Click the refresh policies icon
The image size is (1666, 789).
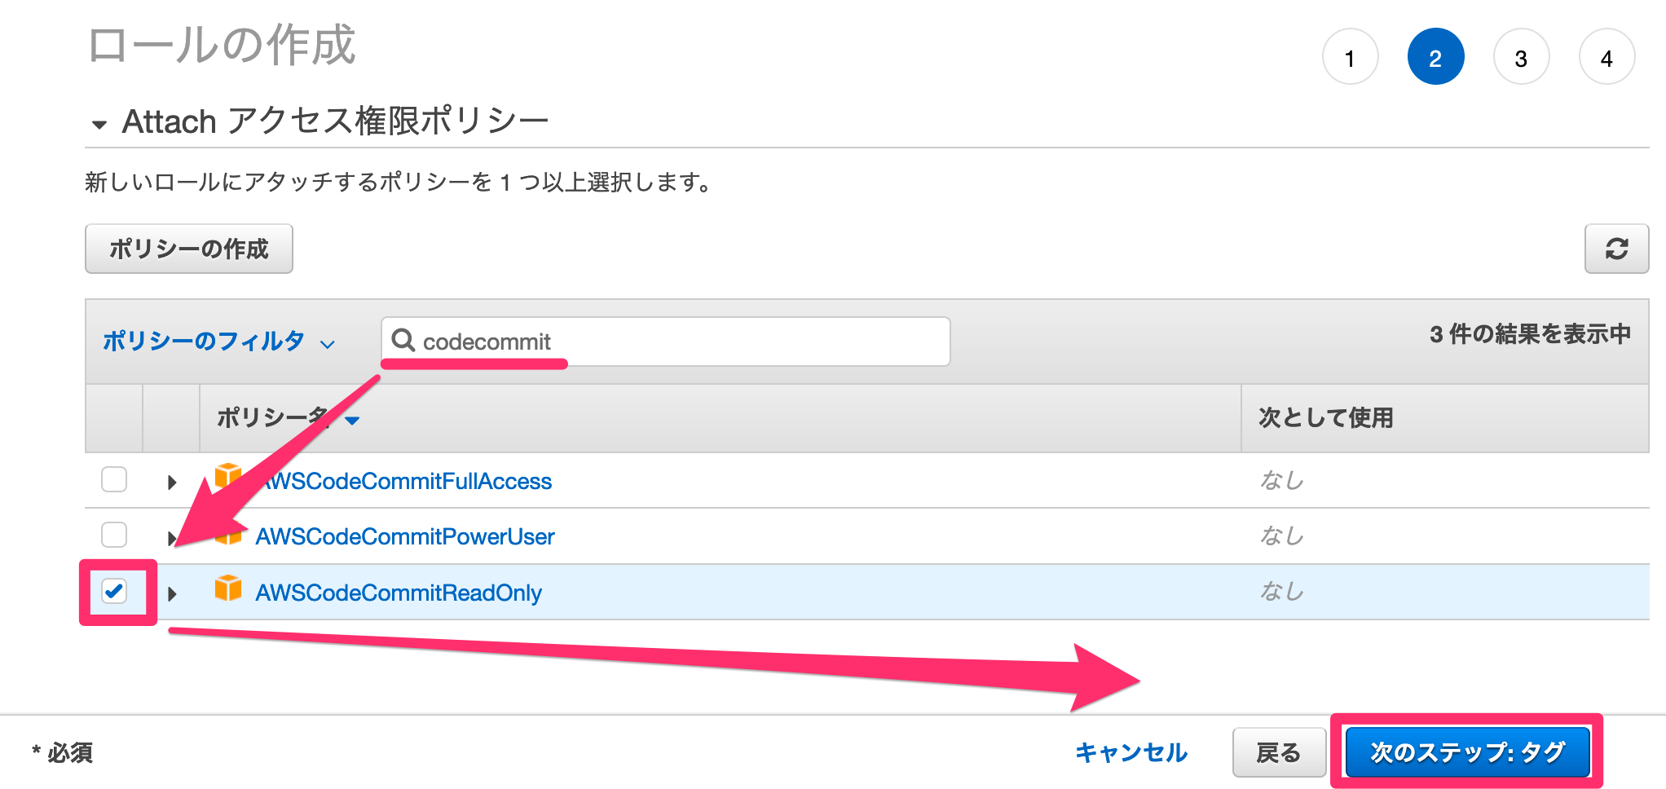pyautogui.click(x=1617, y=249)
